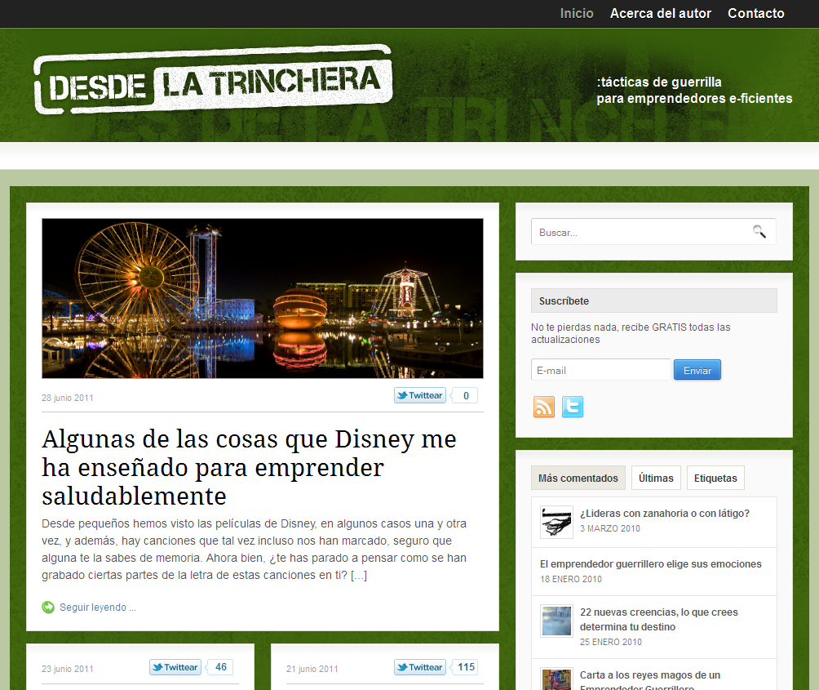Click thumbnail for zanahoria o látigo post

pyautogui.click(x=556, y=523)
